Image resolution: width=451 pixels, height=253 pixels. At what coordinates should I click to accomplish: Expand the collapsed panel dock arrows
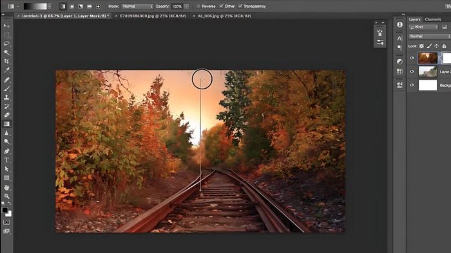(403, 14)
